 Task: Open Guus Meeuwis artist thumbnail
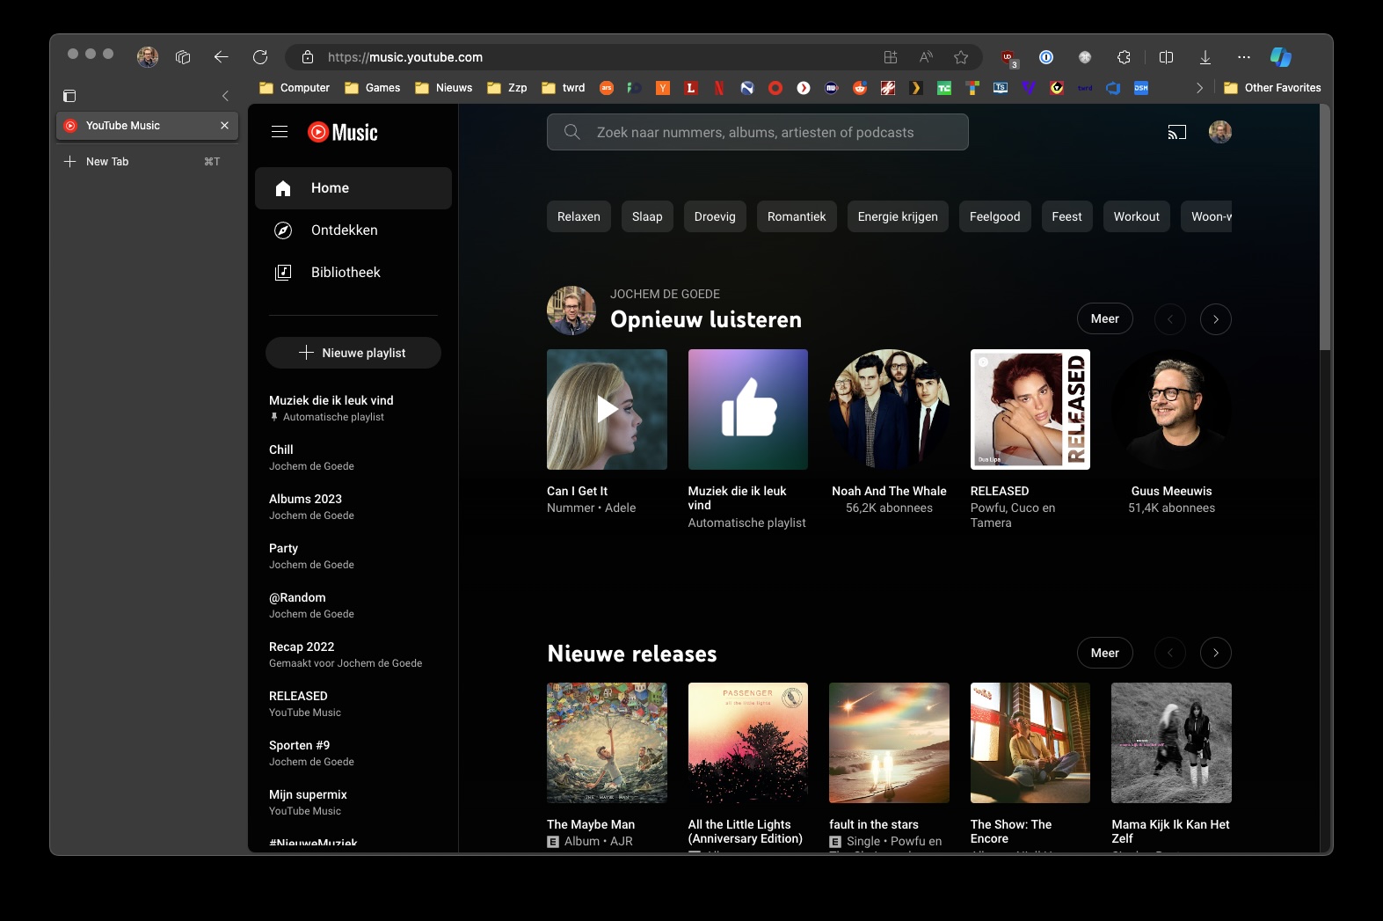(x=1172, y=409)
